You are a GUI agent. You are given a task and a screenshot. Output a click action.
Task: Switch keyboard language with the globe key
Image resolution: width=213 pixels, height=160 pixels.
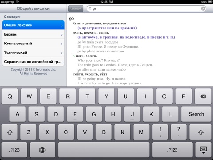point(42,150)
